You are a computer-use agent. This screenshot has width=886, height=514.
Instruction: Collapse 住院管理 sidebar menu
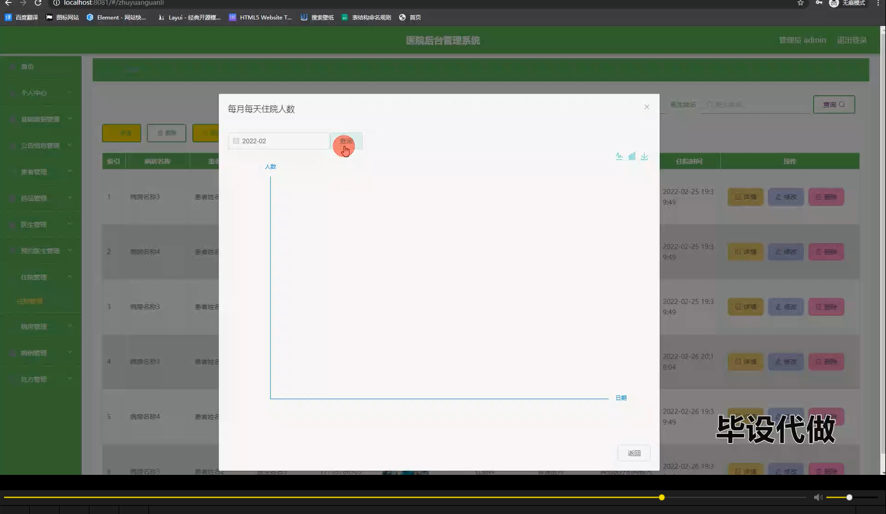pos(41,277)
